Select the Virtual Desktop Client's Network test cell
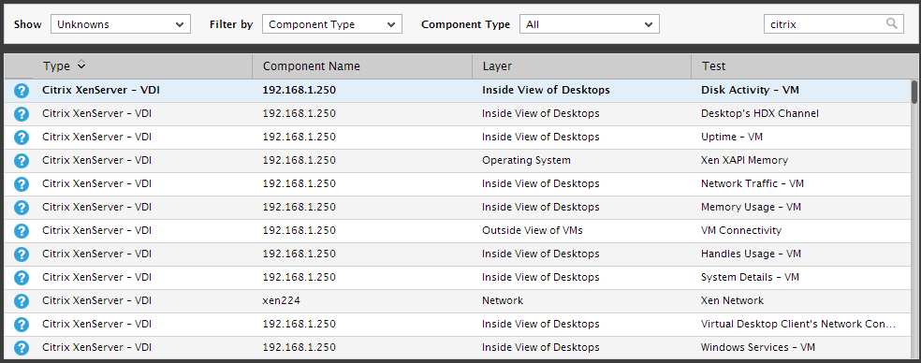The width and height of the screenshot is (921, 363). [798, 325]
